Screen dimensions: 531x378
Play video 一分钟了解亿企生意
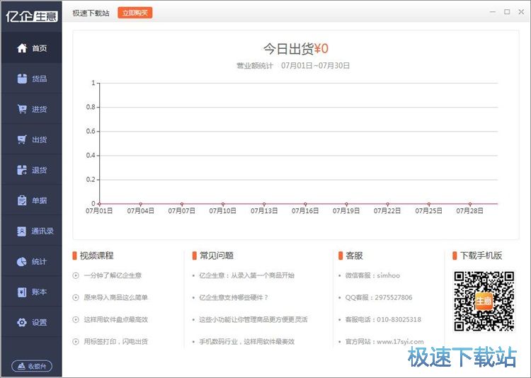(112, 275)
